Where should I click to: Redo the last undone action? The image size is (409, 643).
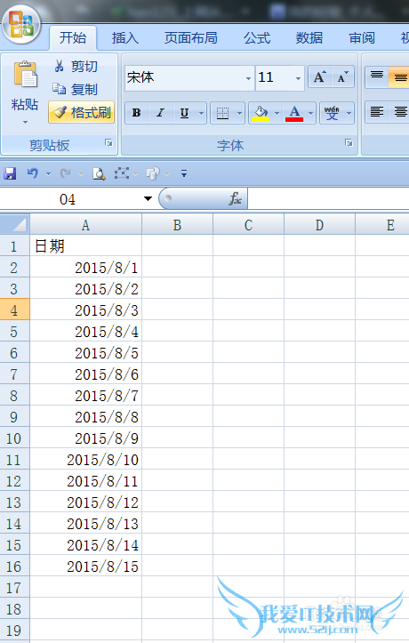click(65, 173)
